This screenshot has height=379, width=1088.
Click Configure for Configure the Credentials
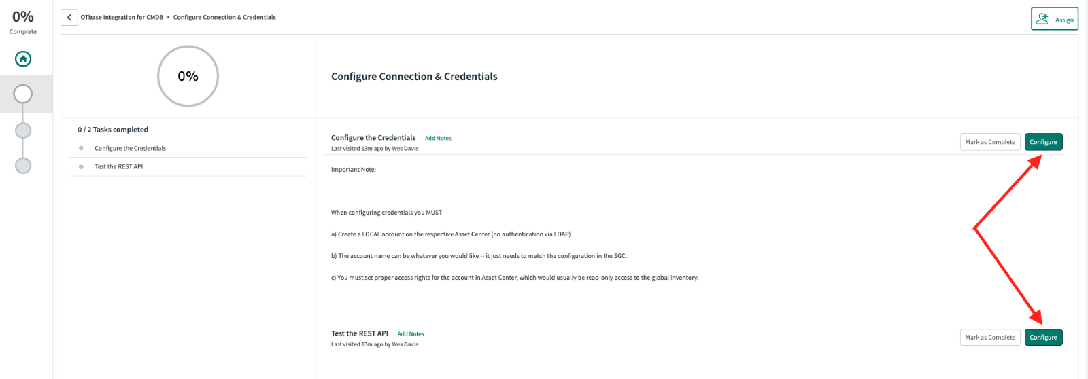click(1043, 142)
